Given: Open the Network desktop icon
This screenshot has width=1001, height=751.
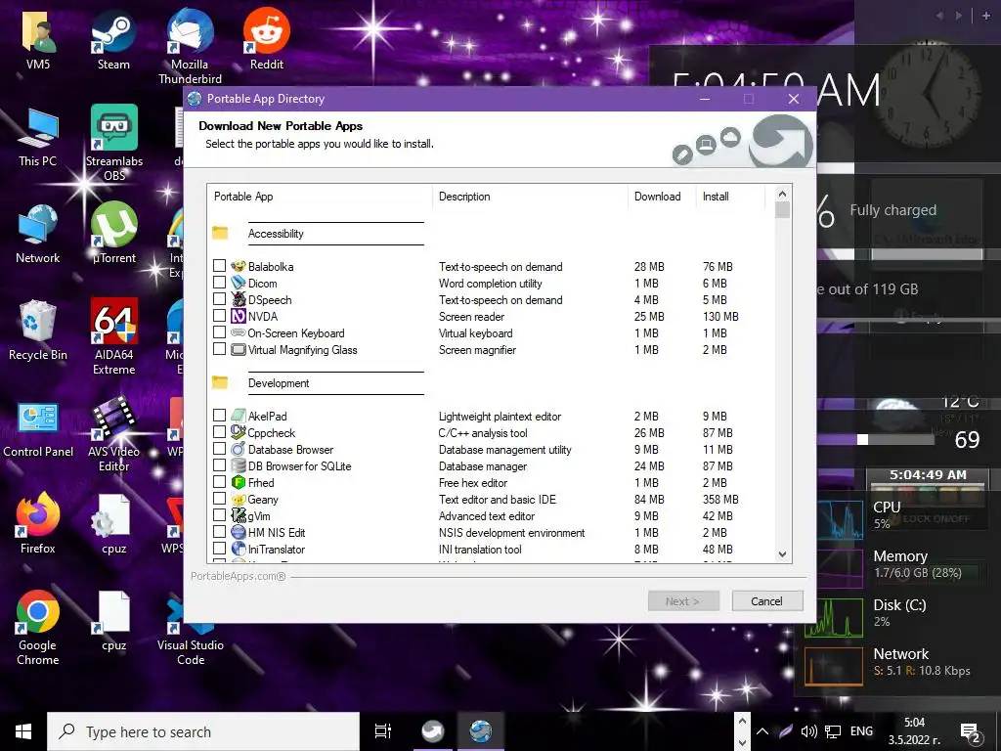Looking at the screenshot, I should [x=38, y=234].
